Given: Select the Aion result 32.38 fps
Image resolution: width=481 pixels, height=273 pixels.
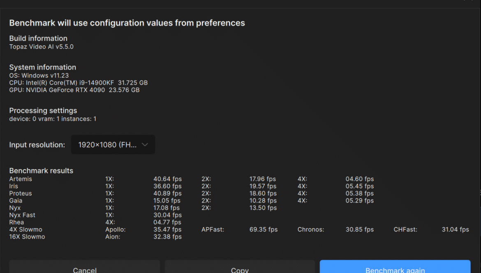Looking at the screenshot, I should pos(167,237).
